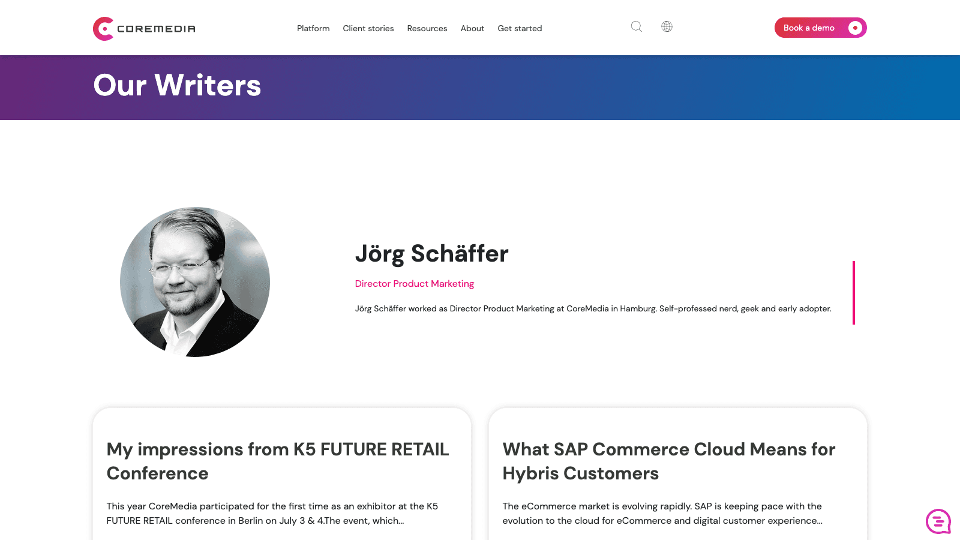Click the Director Product Marketing title
Image resolution: width=960 pixels, height=540 pixels.
(x=415, y=284)
